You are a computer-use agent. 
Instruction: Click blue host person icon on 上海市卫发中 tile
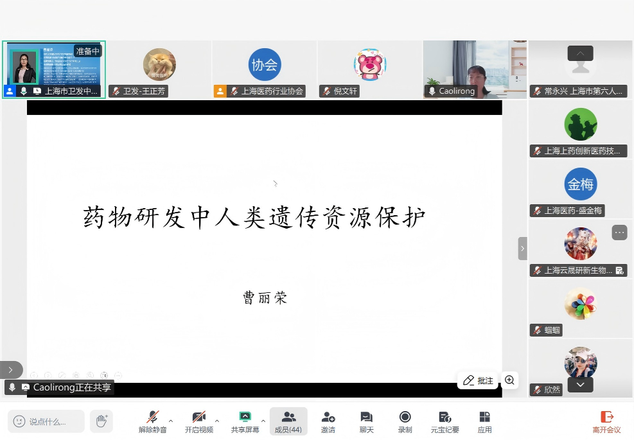coord(10,91)
